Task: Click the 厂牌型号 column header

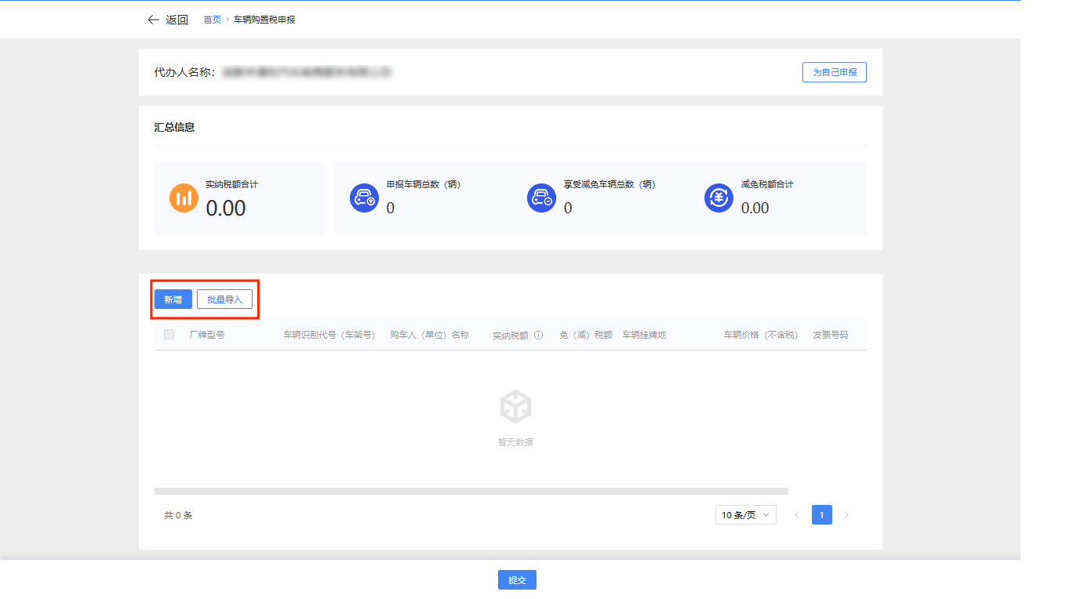Action: click(207, 335)
